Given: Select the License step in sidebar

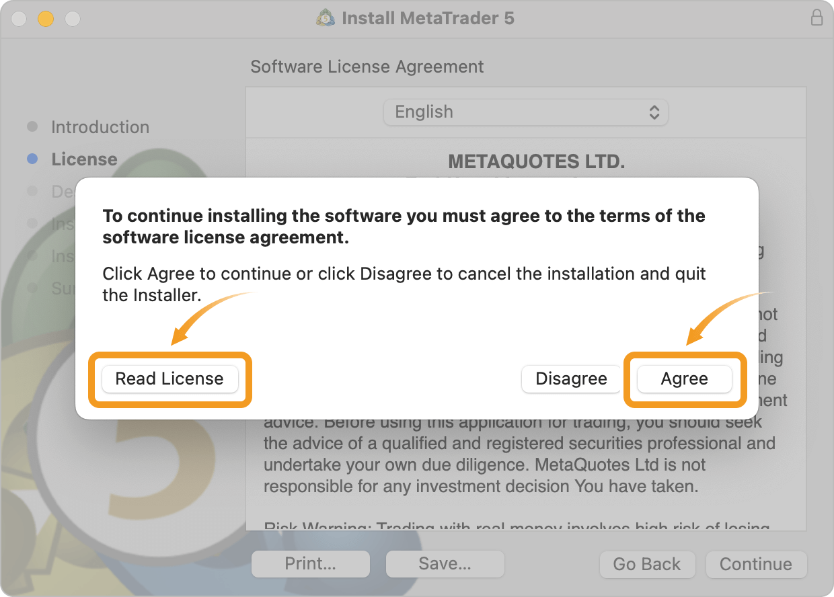Looking at the screenshot, I should (84, 159).
